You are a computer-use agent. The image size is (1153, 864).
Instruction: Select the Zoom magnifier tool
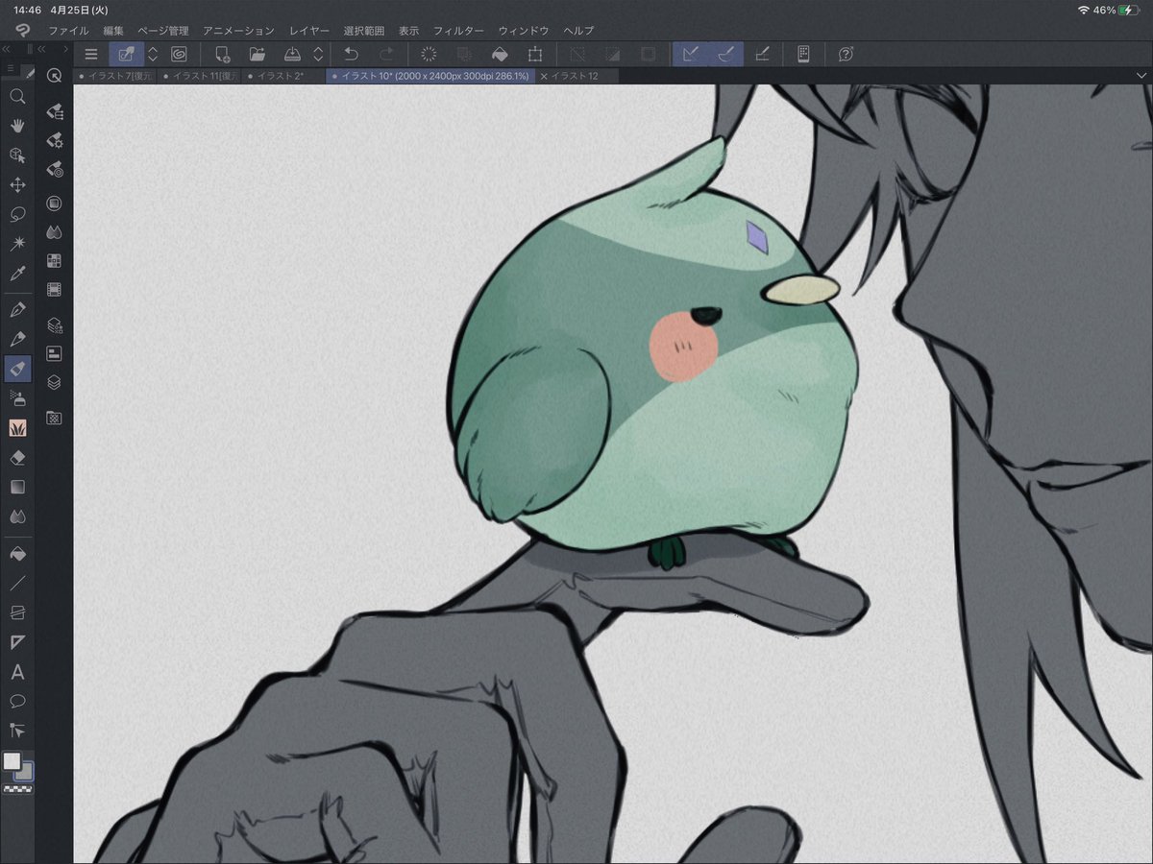[x=17, y=96]
